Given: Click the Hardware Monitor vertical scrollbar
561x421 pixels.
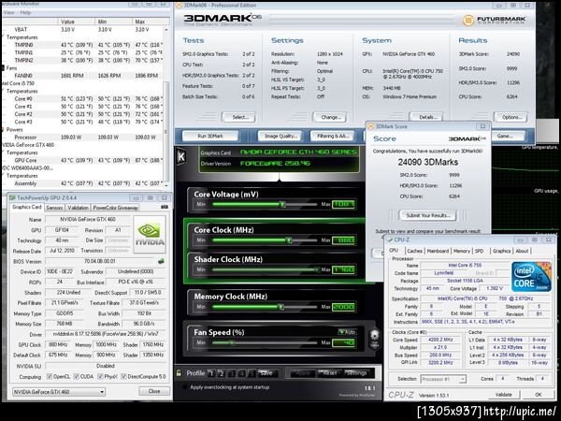Looking at the screenshot, I should 166,106.
